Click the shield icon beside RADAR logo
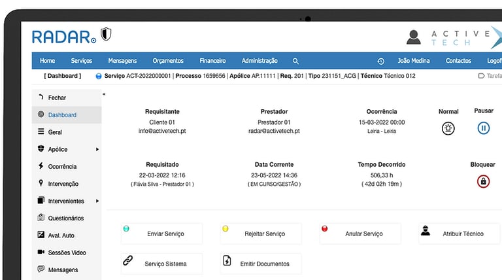 pyautogui.click(x=106, y=34)
